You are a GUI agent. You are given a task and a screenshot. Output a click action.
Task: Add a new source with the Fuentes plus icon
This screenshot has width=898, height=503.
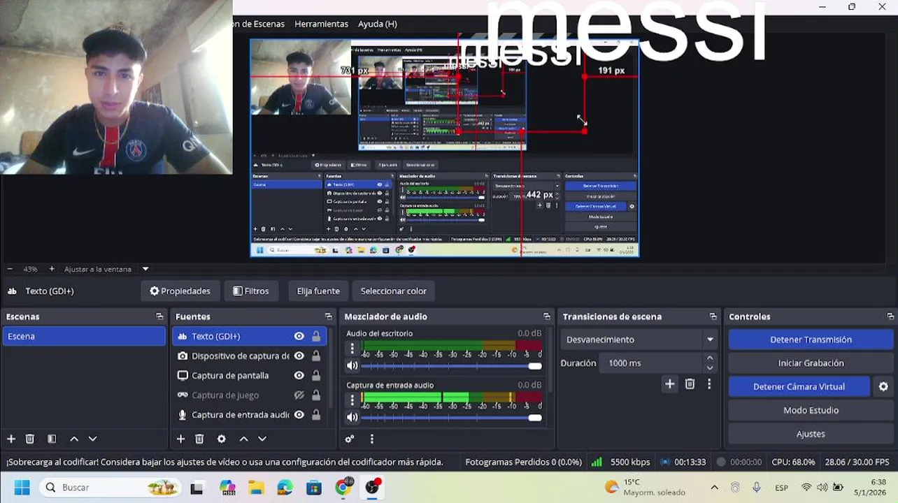[x=180, y=439]
